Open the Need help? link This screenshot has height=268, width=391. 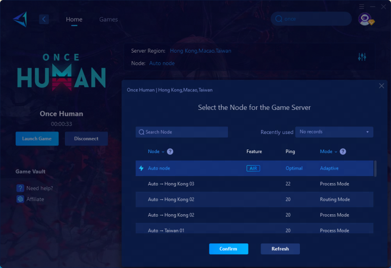[40, 188]
